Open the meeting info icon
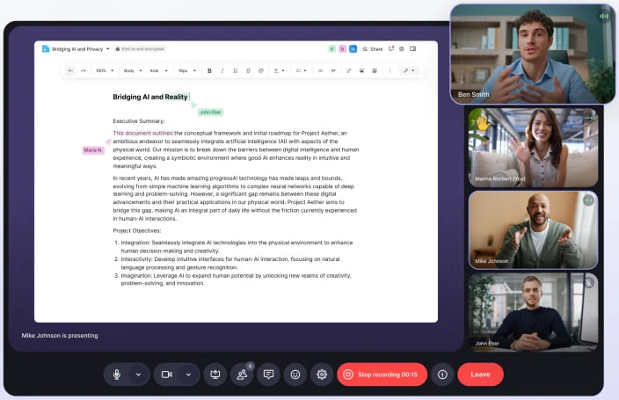This screenshot has height=400, width=619. [x=442, y=375]
